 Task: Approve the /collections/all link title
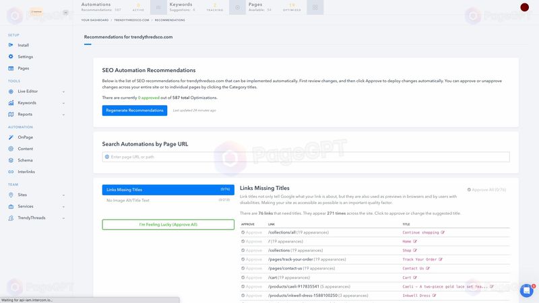[x=251, y=232]
